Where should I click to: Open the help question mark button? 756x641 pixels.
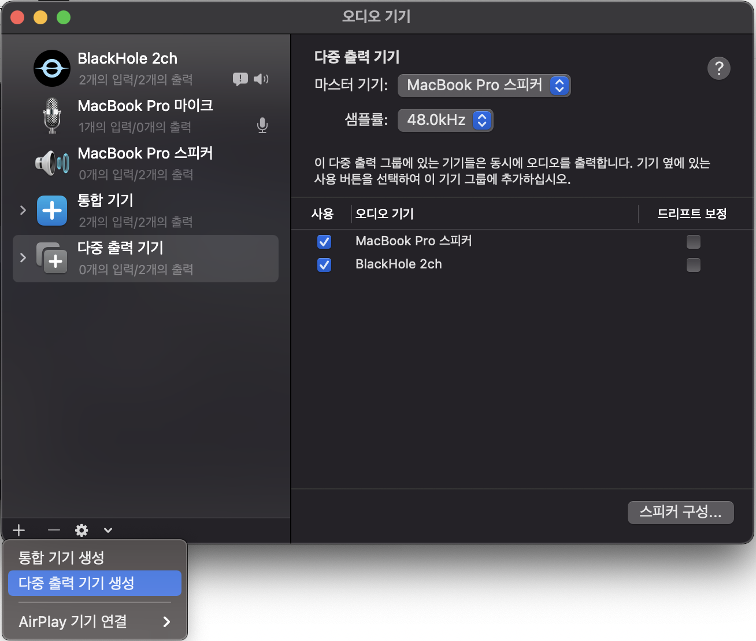coord(719,68)
